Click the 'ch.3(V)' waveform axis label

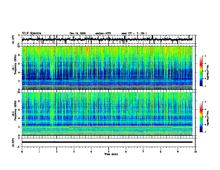coord(13,142)
